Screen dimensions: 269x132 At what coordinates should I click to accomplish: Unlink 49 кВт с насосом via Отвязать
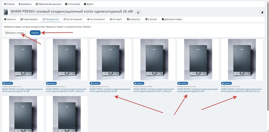[x=51, y=83]
